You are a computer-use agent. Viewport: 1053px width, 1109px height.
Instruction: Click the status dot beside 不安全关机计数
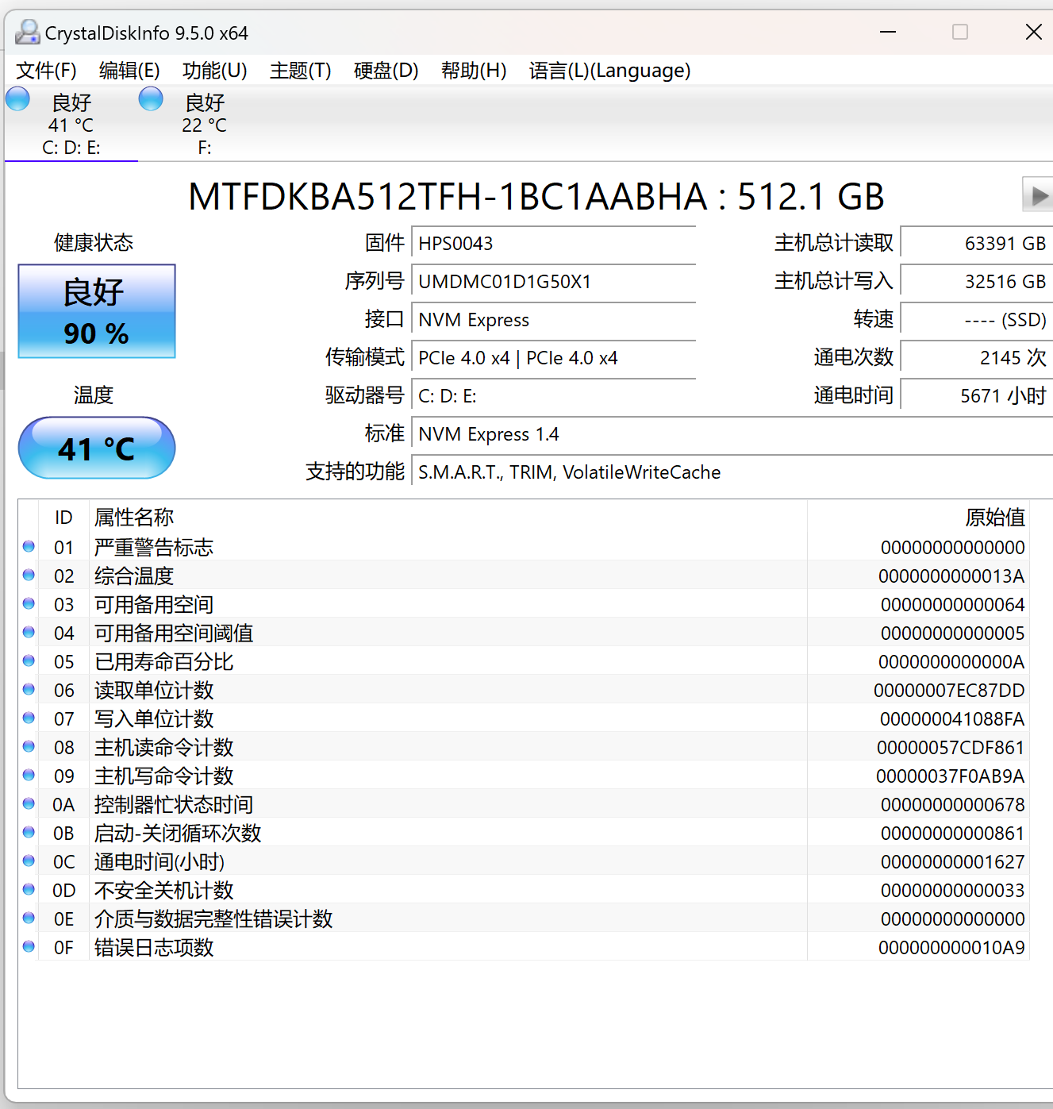click(x=29, y=888)
